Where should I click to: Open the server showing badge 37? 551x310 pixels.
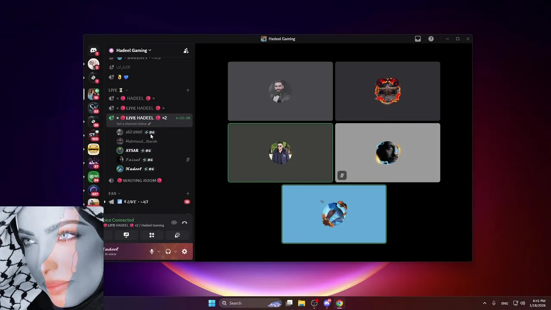[x=93, y=163]
